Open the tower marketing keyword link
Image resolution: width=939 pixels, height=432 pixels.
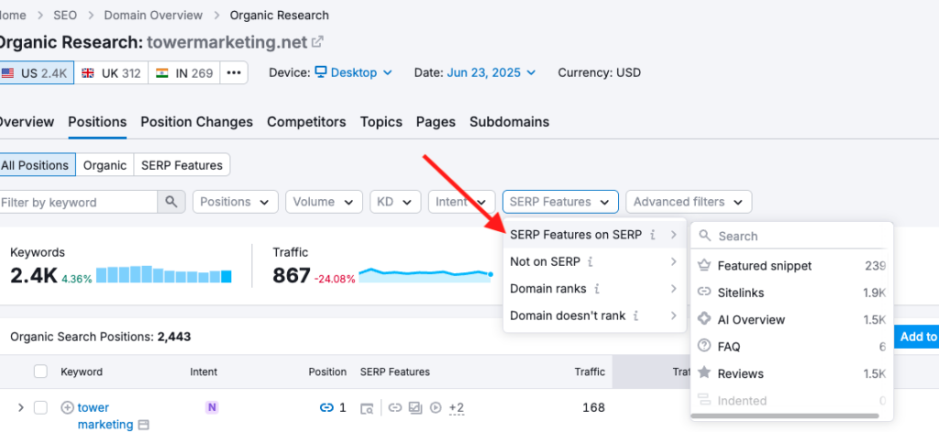(105, 416)
